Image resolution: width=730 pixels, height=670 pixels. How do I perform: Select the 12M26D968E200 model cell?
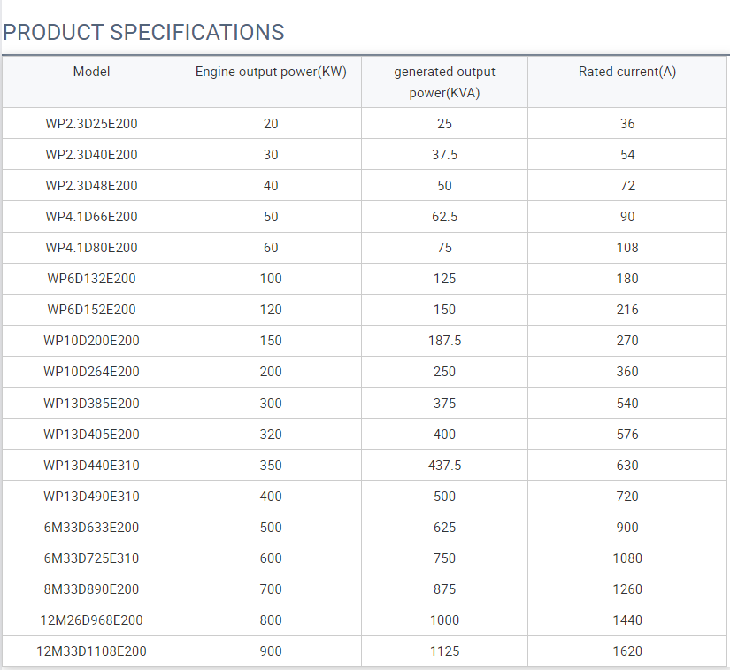coord(92,620)
